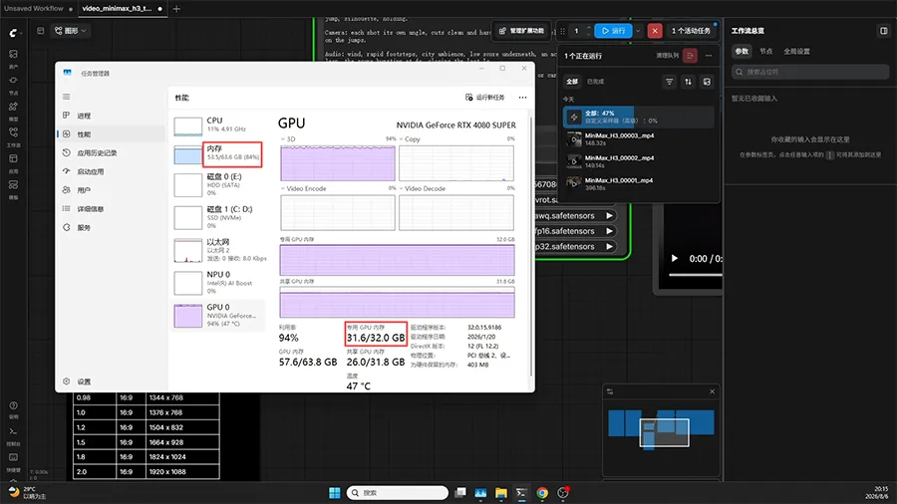Click the minimap settings sliders icon
The height and width of the screenshot is (504, 897).
point(610,391)
